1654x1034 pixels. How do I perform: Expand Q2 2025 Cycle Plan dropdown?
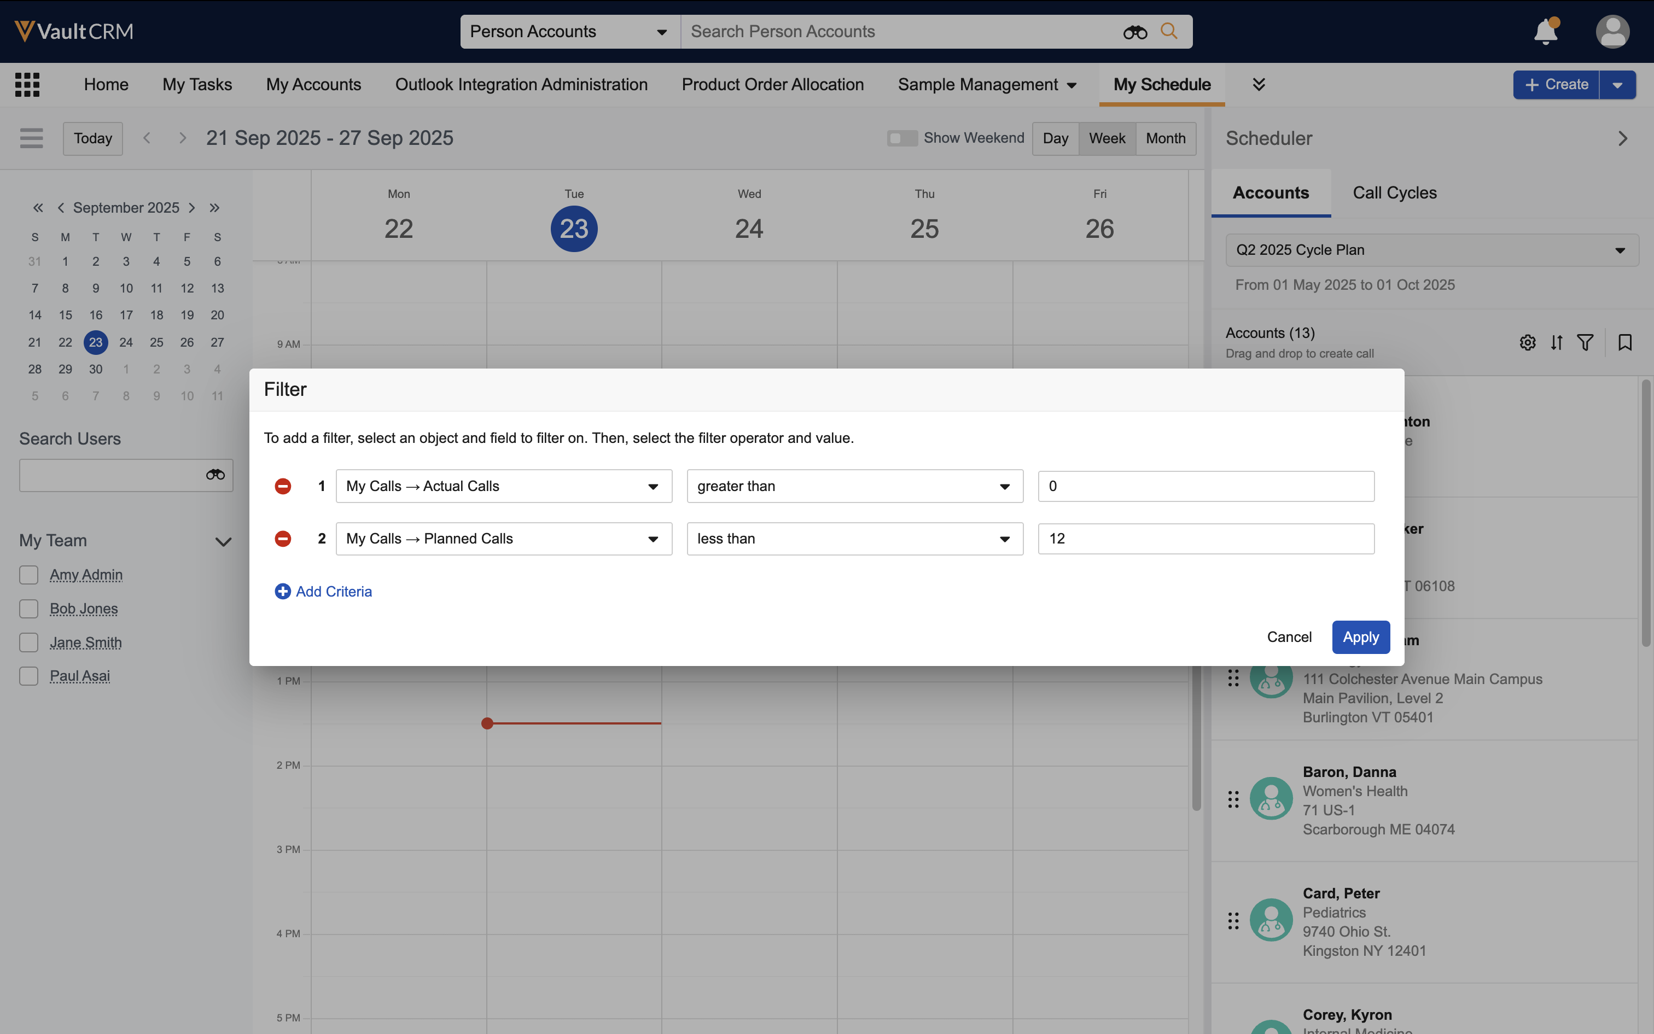1432,249
